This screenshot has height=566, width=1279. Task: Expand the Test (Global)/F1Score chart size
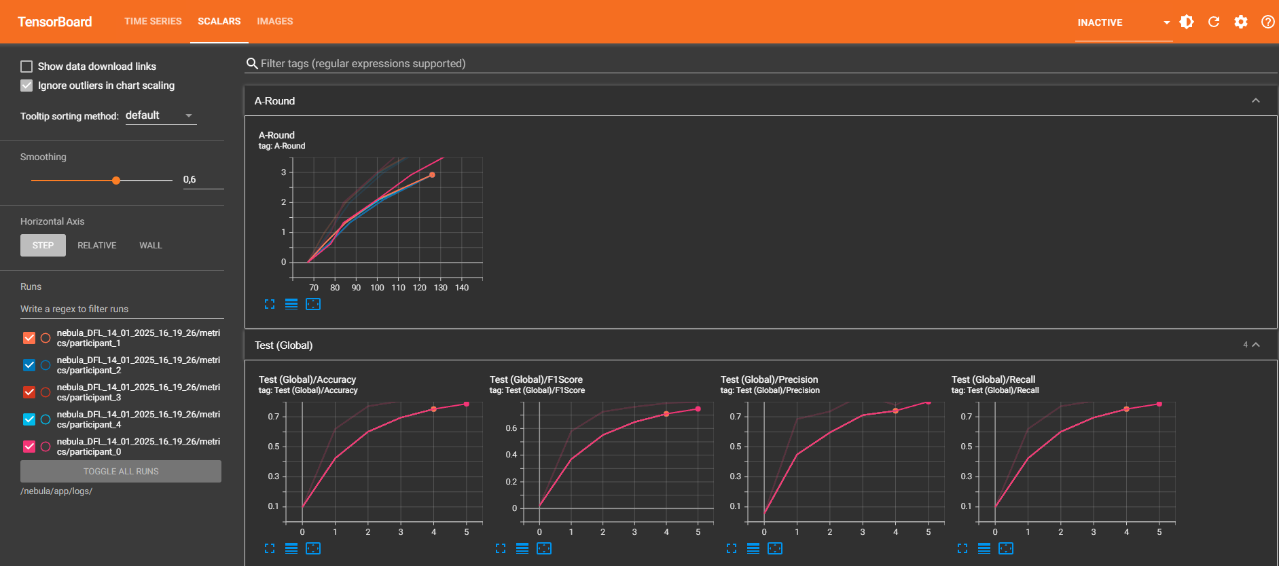coord(501,548)
